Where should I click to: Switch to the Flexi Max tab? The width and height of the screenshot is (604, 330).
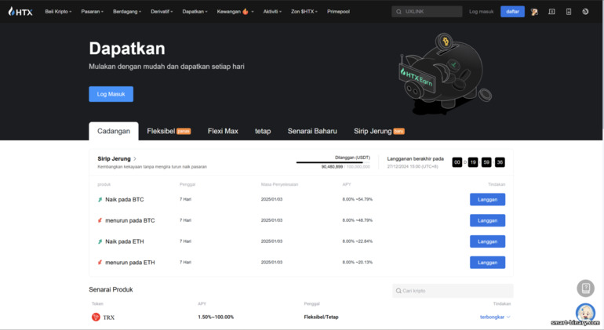tap(223, 131)
